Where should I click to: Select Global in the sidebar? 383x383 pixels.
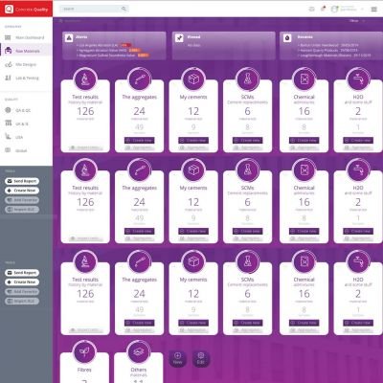[x=21, y=150]
